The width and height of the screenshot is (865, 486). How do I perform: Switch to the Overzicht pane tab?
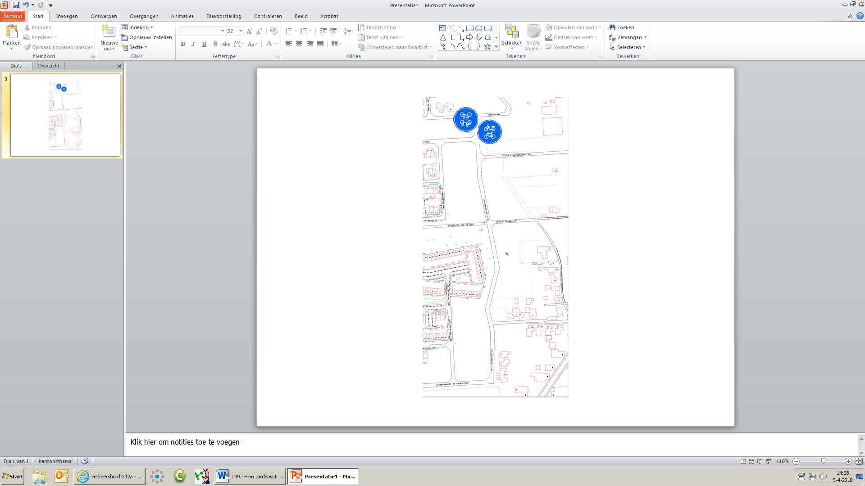click(48, 66)
